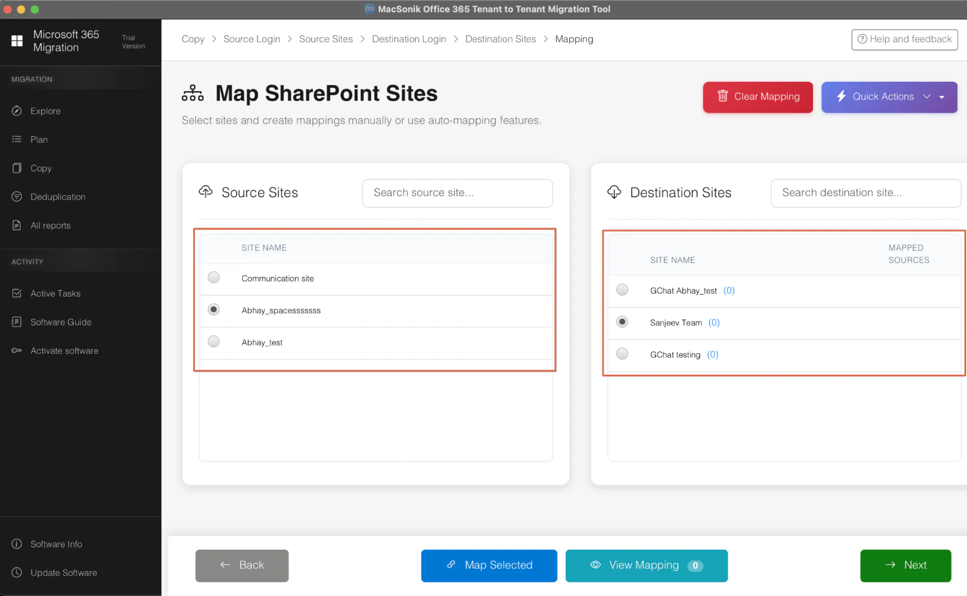Screen dimensions: 967x596
Task: Click the eye icon in View Mapping
Action: (x=595, y=565)
